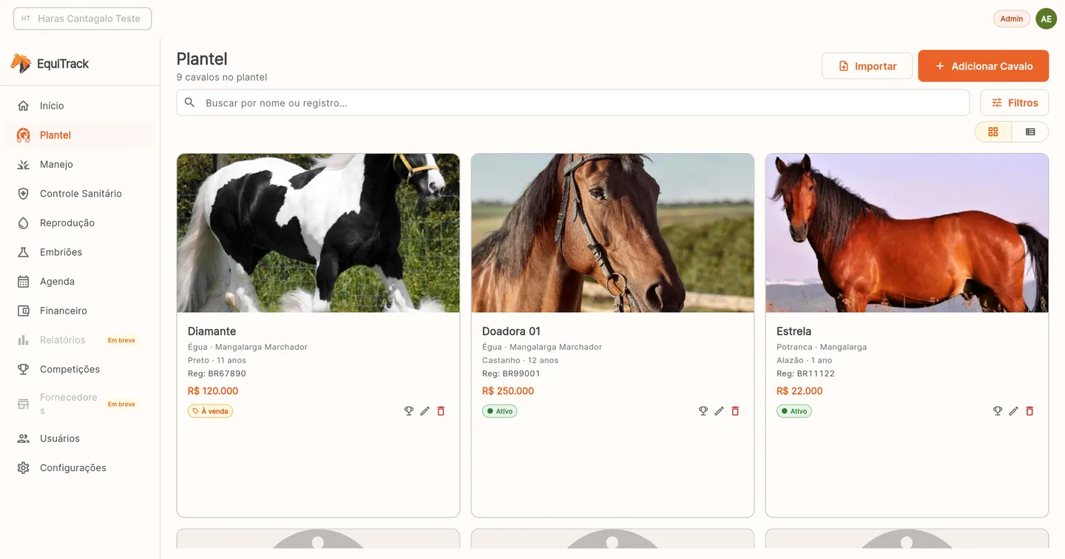Click the Relatórios item marked Em breve
Image resolution: width=1065 pixels, height=559 pixels.
tap(80, 340)
